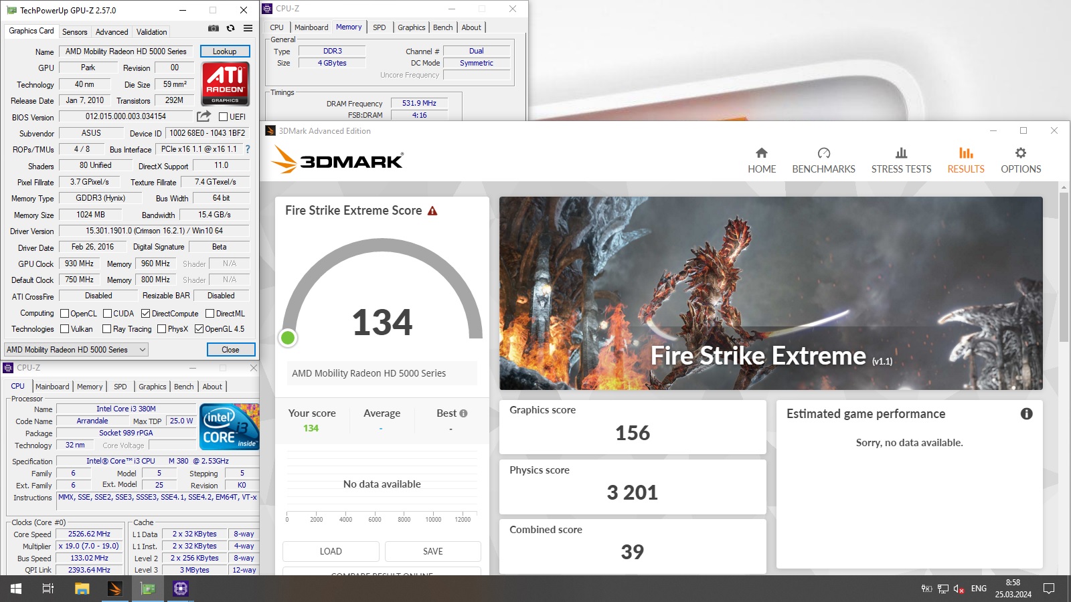Toggle the DirectML checkbox
The height and width of the screenshot is (602, 1071).
pyautogui.click(x=210, y=314)
